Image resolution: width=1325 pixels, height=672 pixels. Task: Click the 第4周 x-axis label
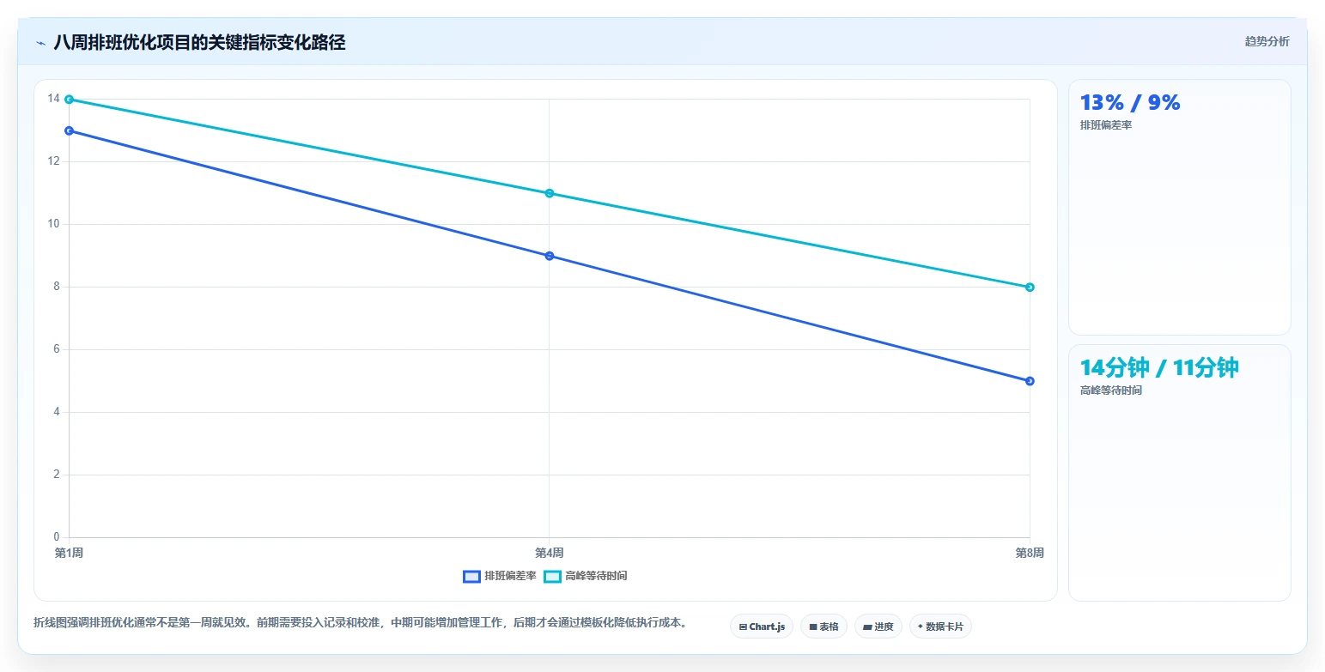point(550,553)
